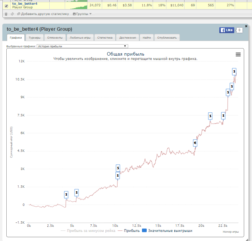Close the to_be_better4 panel

point(246,26)
